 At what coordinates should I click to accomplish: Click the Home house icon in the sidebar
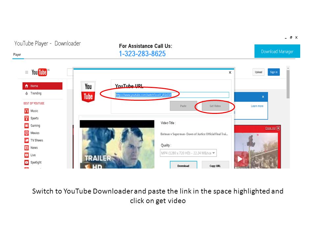(26, 86)
